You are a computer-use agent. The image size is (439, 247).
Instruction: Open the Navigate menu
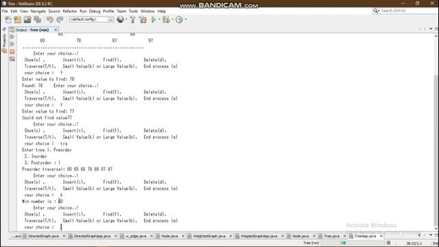click(38, 11)
